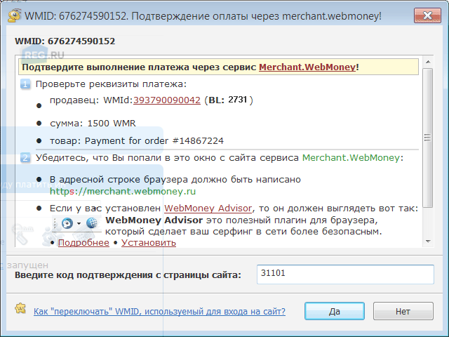
Task: Click scrollbar up arrow
Action: (x=428, y=62)
